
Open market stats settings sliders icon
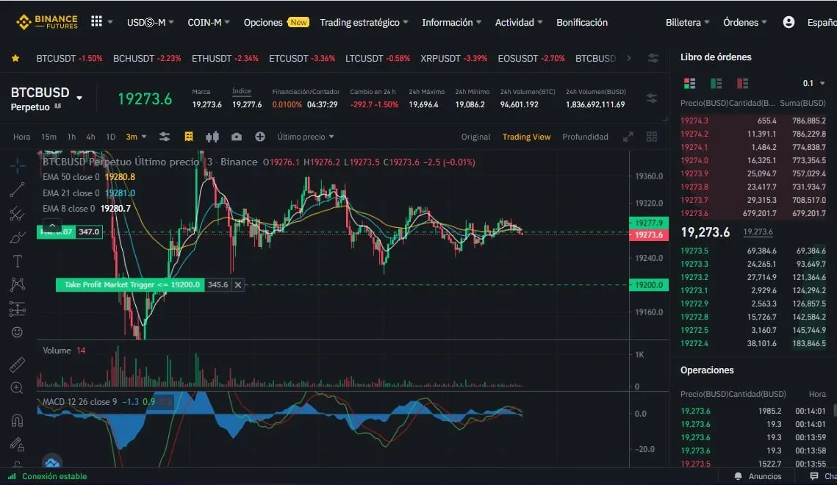[x=652, y=98]
